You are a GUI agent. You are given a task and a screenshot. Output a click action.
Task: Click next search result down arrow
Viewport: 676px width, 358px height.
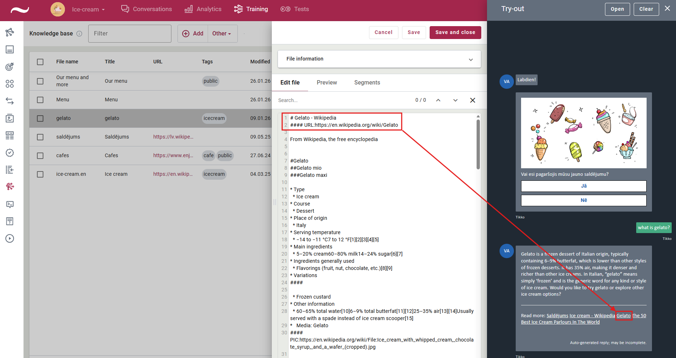pos(455,100)
